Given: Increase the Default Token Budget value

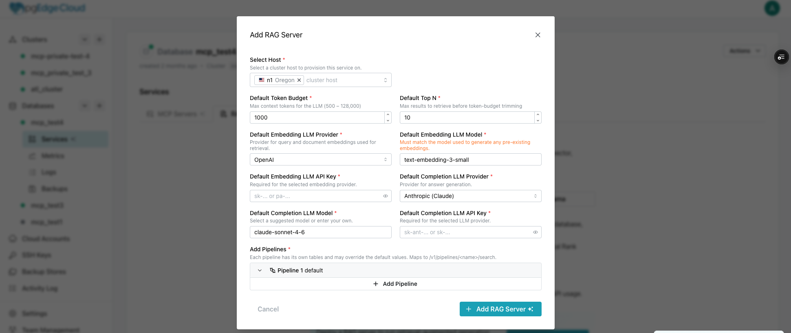Looking at the screenshot, I should point(388,115).
